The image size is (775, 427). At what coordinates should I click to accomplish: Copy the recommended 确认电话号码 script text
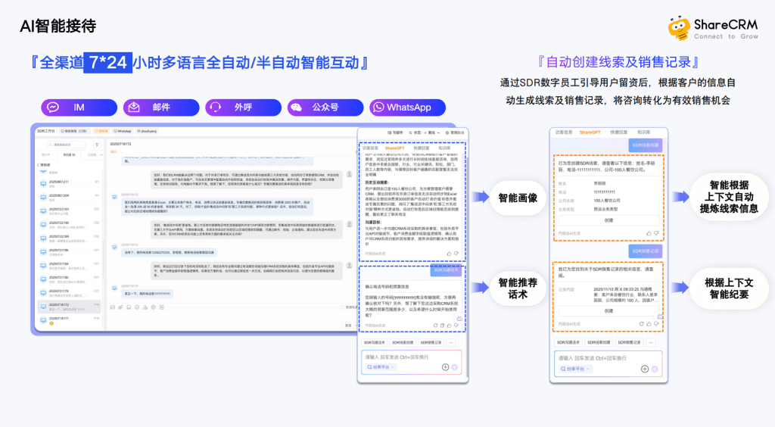pyautogui.click(x=442, y=326)
